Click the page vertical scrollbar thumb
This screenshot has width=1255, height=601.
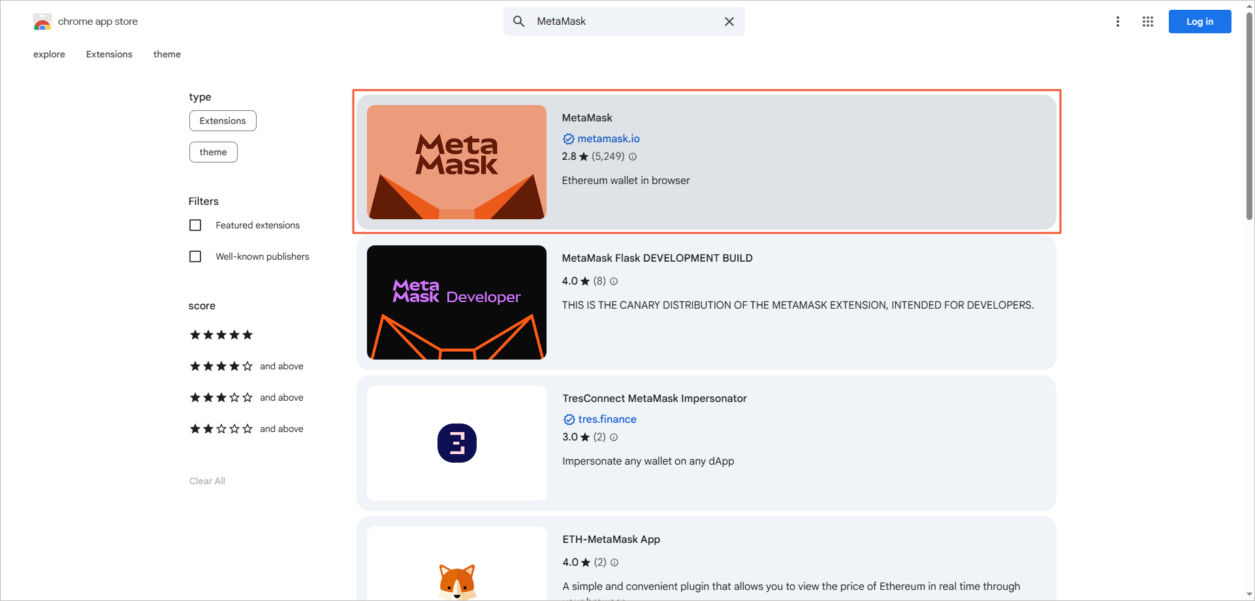coord(1250,116)
